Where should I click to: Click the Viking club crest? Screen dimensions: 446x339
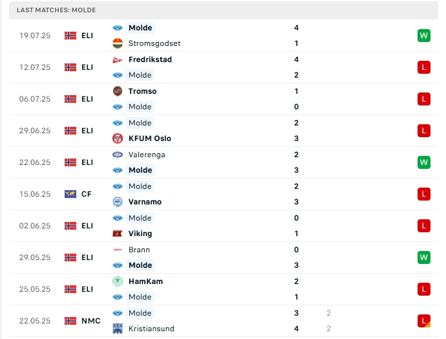tap(118, 234)
